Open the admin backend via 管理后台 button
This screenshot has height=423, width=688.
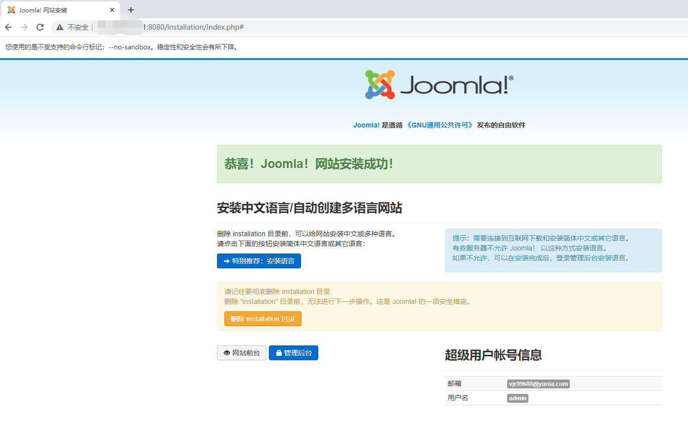[294, 352]
